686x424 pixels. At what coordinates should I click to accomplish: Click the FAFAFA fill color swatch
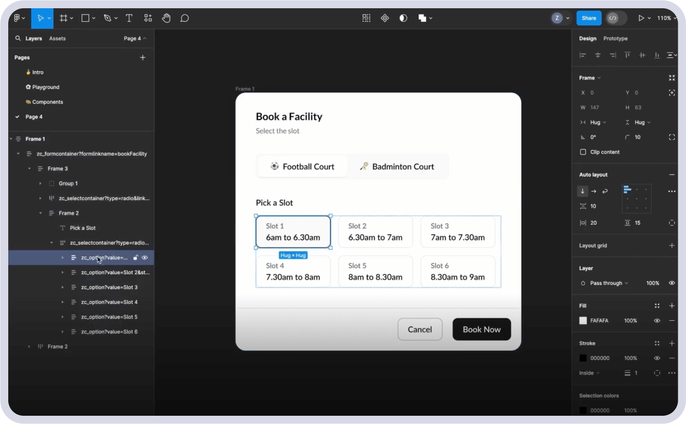tap(583, 321)
